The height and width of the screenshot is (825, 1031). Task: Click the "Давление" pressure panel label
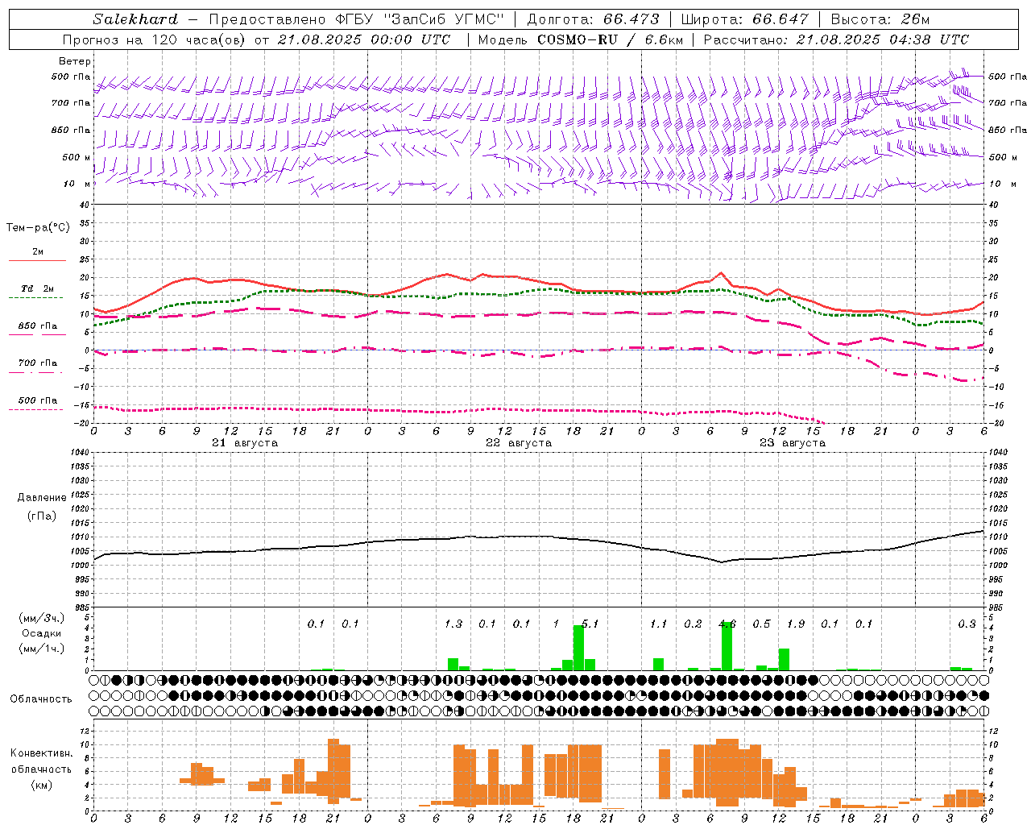42,498
